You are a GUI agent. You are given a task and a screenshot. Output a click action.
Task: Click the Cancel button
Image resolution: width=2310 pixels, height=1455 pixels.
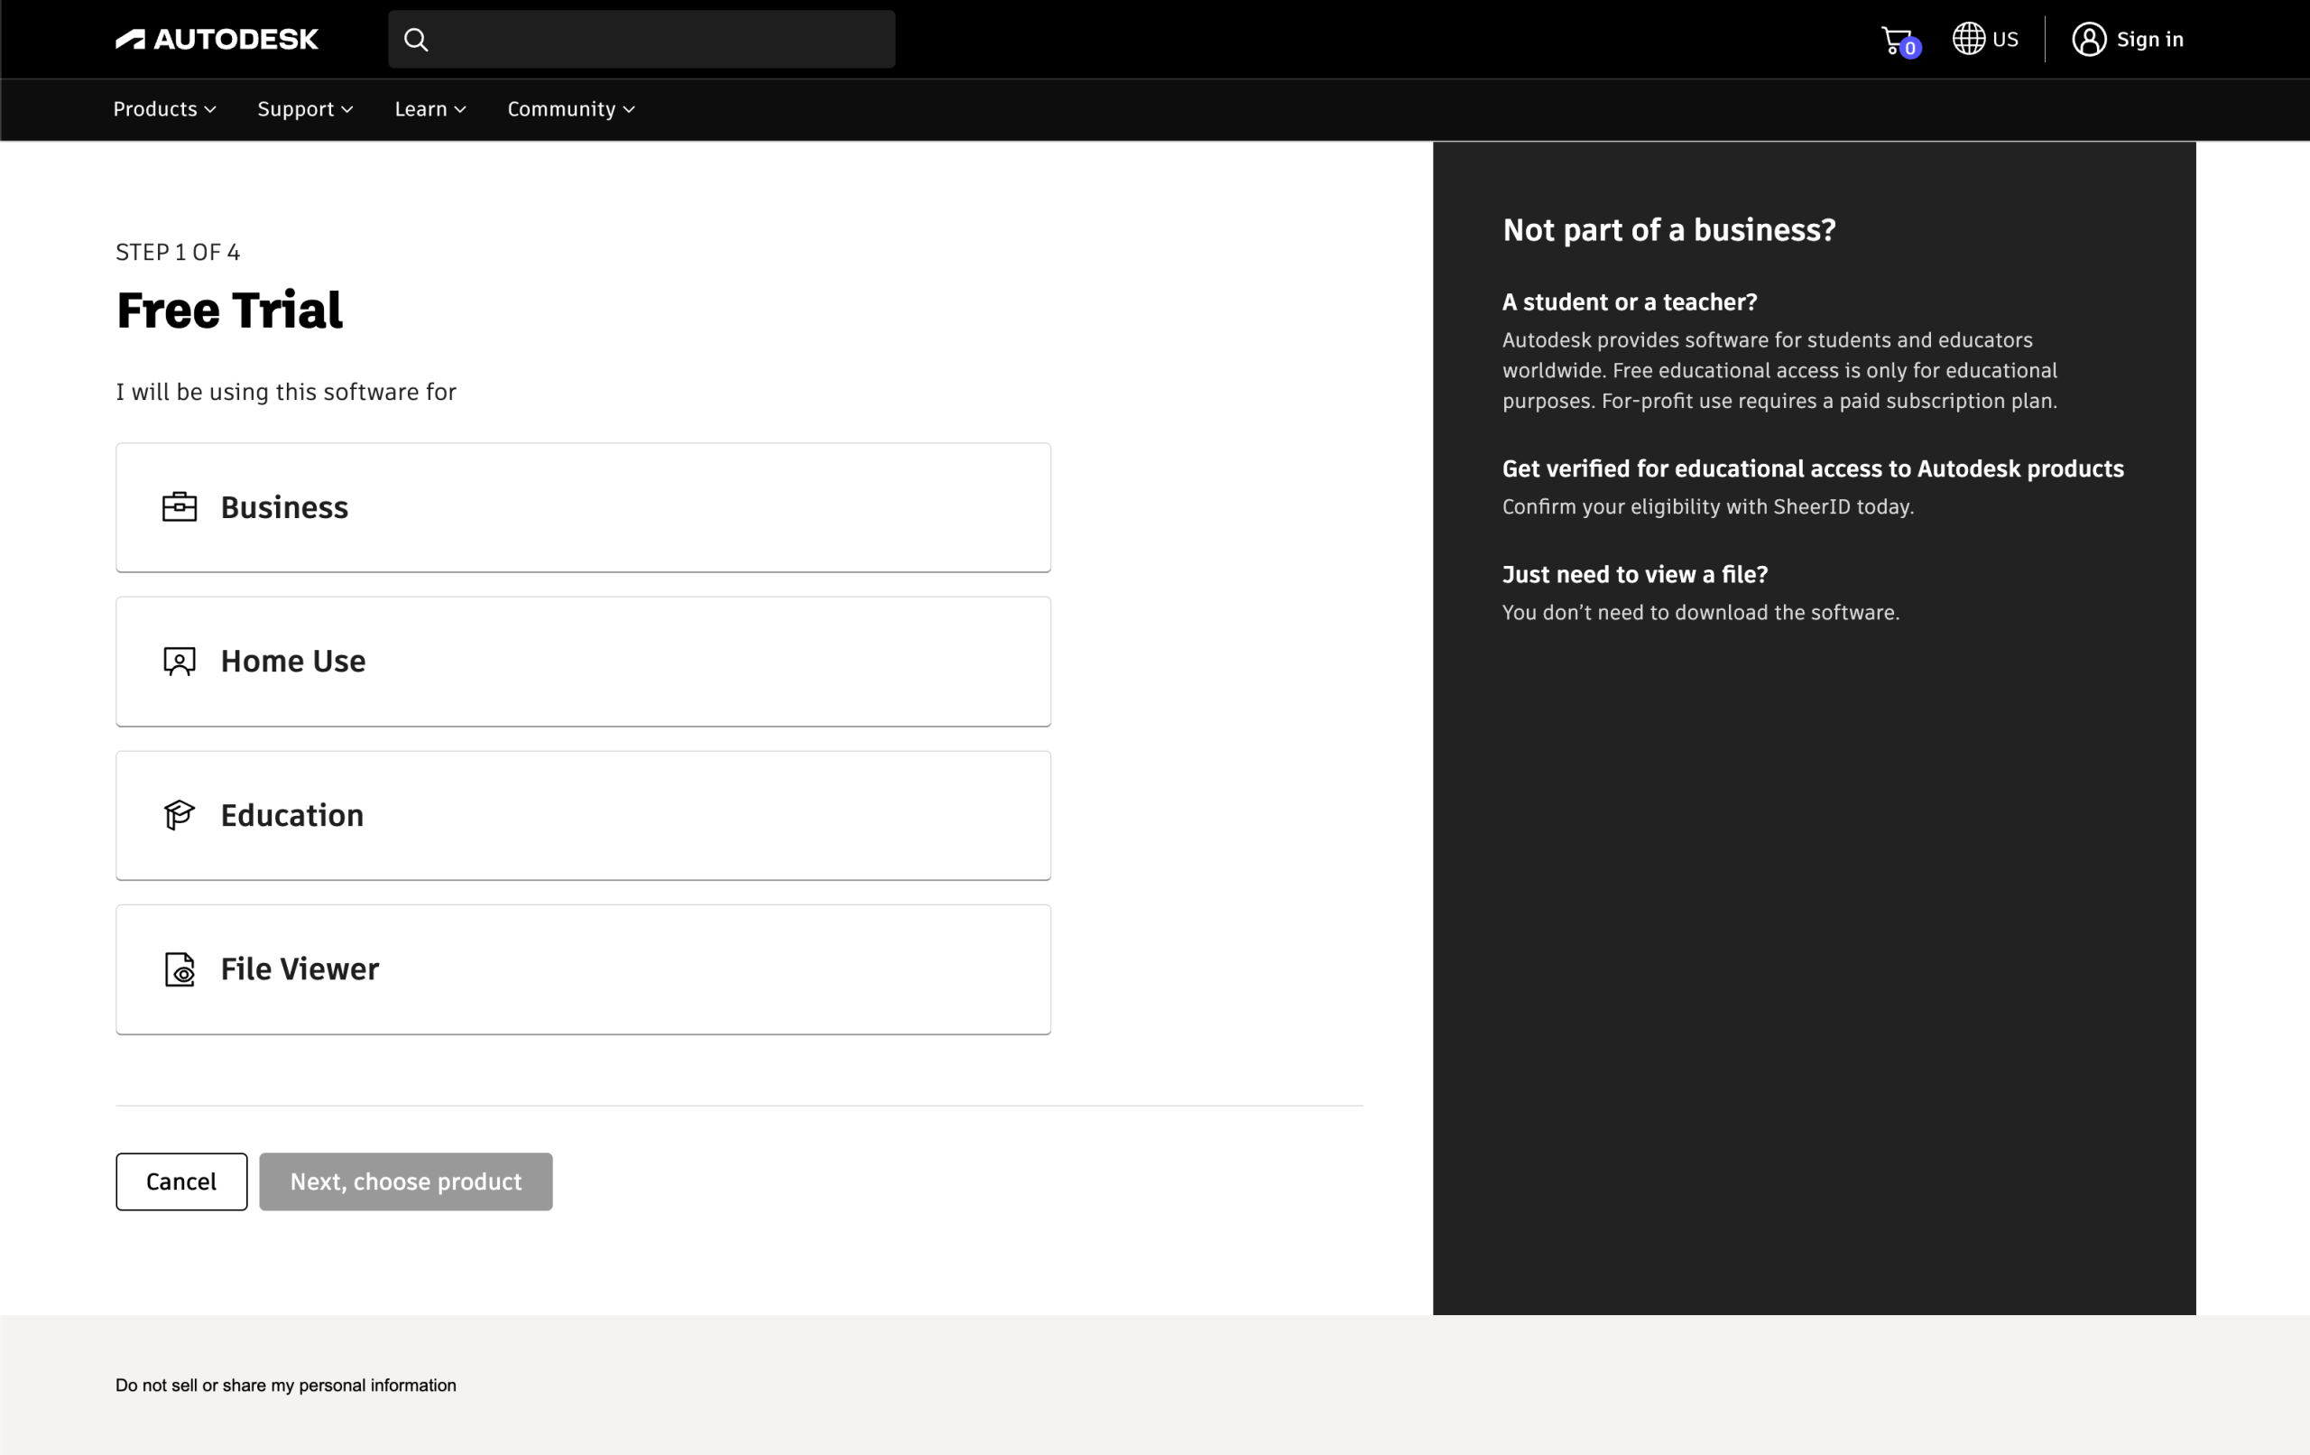click(x=181, y=1182)
